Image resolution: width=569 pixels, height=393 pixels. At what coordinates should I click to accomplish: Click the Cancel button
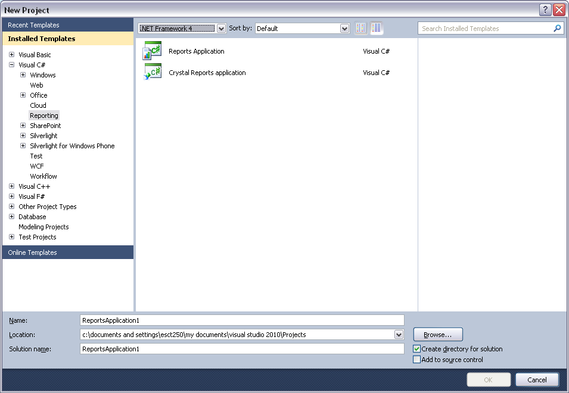click(537, 379)
